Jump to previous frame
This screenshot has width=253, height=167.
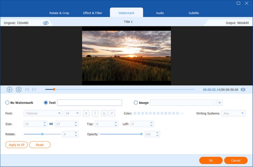27,90
